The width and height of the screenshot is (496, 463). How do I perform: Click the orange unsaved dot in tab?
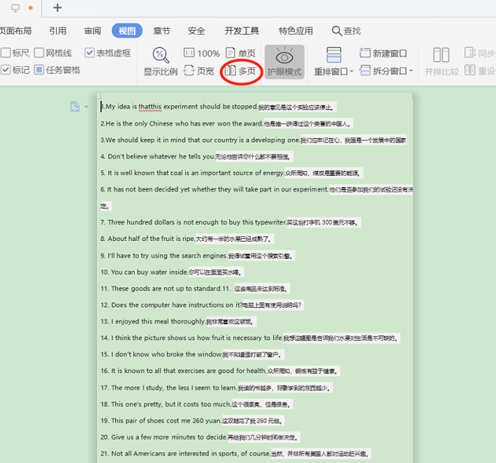coord(31,8)
